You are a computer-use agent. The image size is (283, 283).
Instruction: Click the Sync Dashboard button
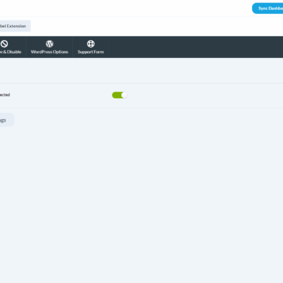tap(268, 9)
